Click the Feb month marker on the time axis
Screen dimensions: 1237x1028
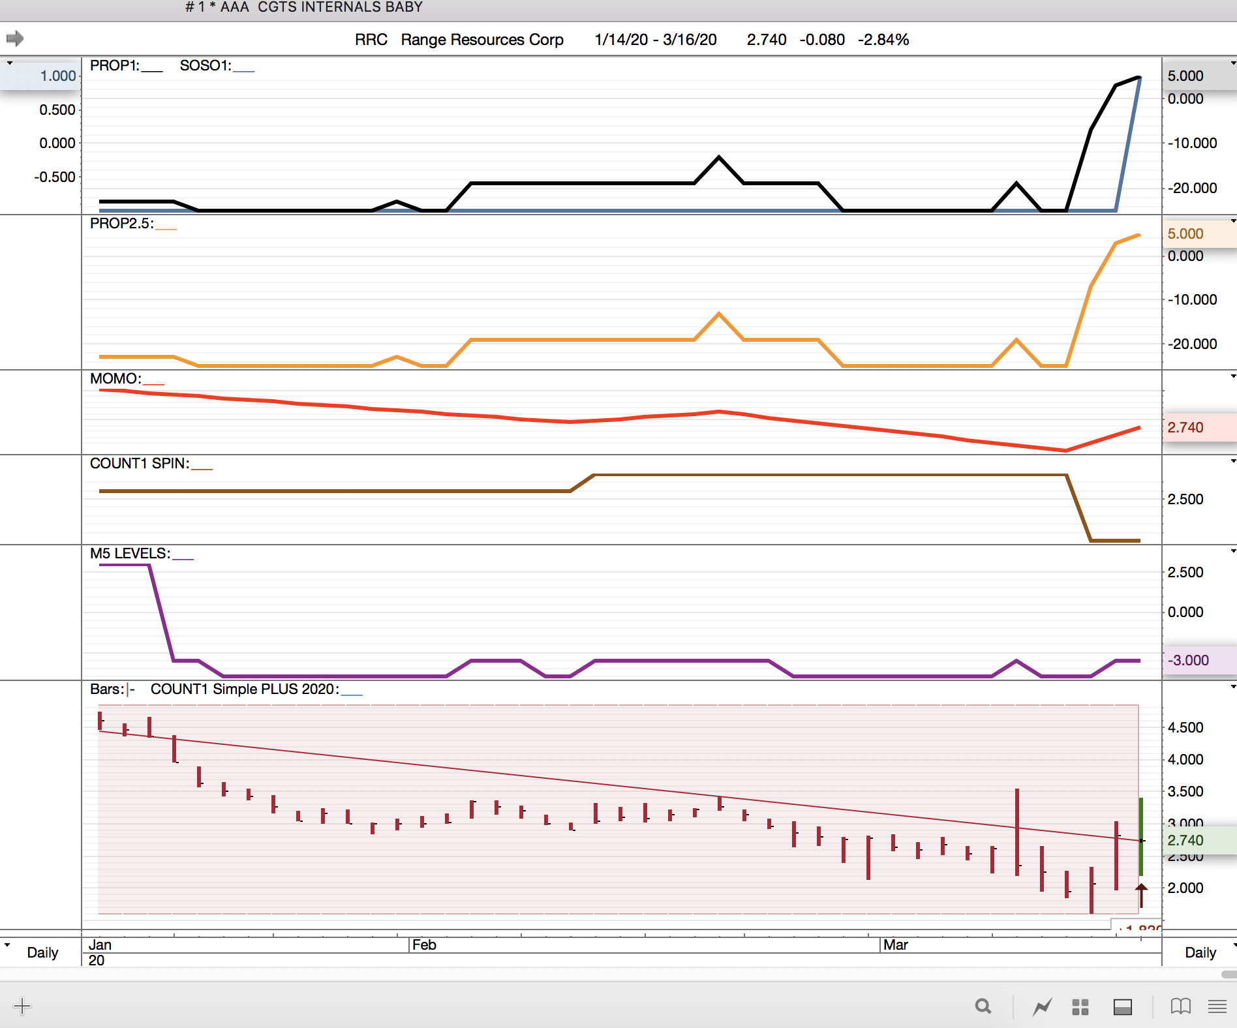tap(424, 945)
